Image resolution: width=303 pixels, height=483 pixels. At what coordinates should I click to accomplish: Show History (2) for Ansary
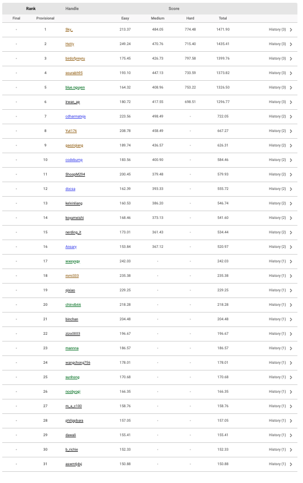(x=277, y=247)
